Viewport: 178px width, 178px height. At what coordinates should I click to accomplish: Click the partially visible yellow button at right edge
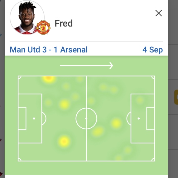point(176,97)
